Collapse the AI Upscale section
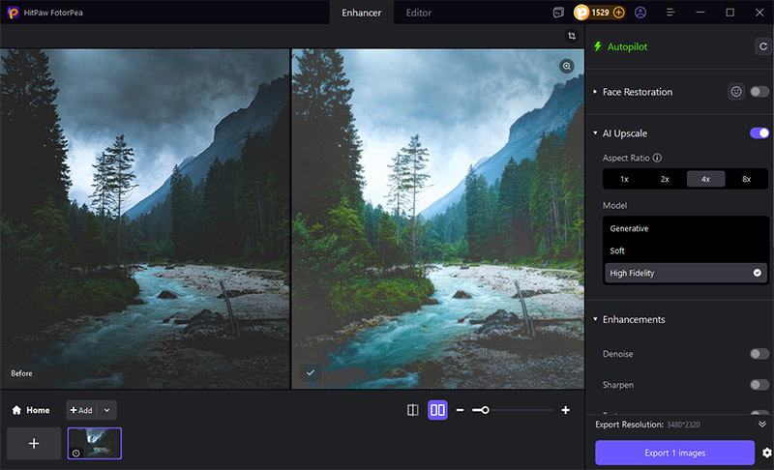 pyautogui.click(x=595, y=133)
